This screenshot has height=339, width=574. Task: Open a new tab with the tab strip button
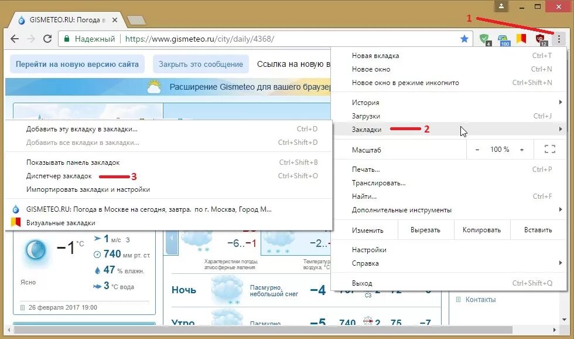coord(136,20)
